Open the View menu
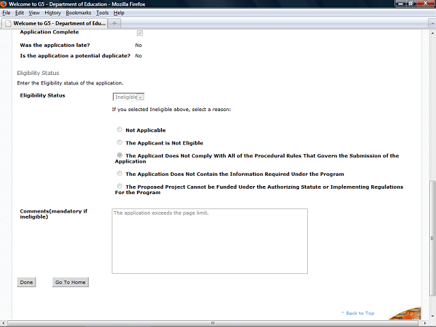The height and width of the screenshot is (327, 436). click(34, 13)
